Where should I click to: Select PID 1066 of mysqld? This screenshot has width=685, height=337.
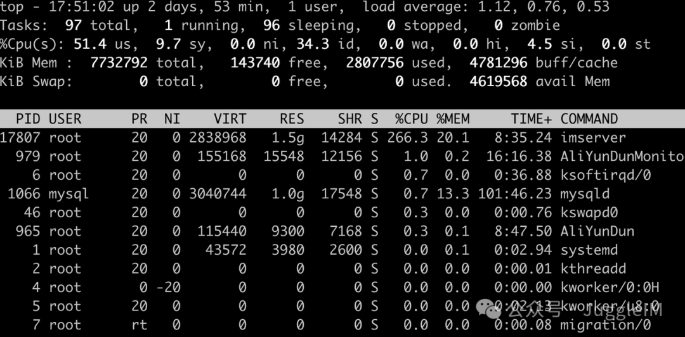coord(24,194)
